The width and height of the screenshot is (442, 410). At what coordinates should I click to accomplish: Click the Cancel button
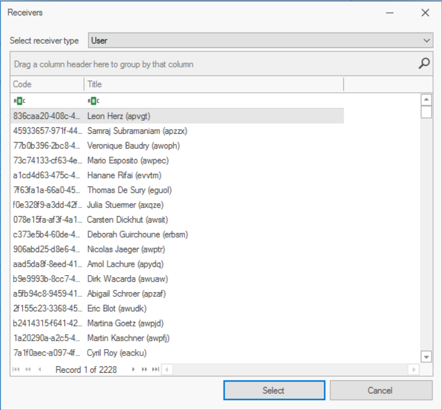pyautogui.click(x=381, y=390)
